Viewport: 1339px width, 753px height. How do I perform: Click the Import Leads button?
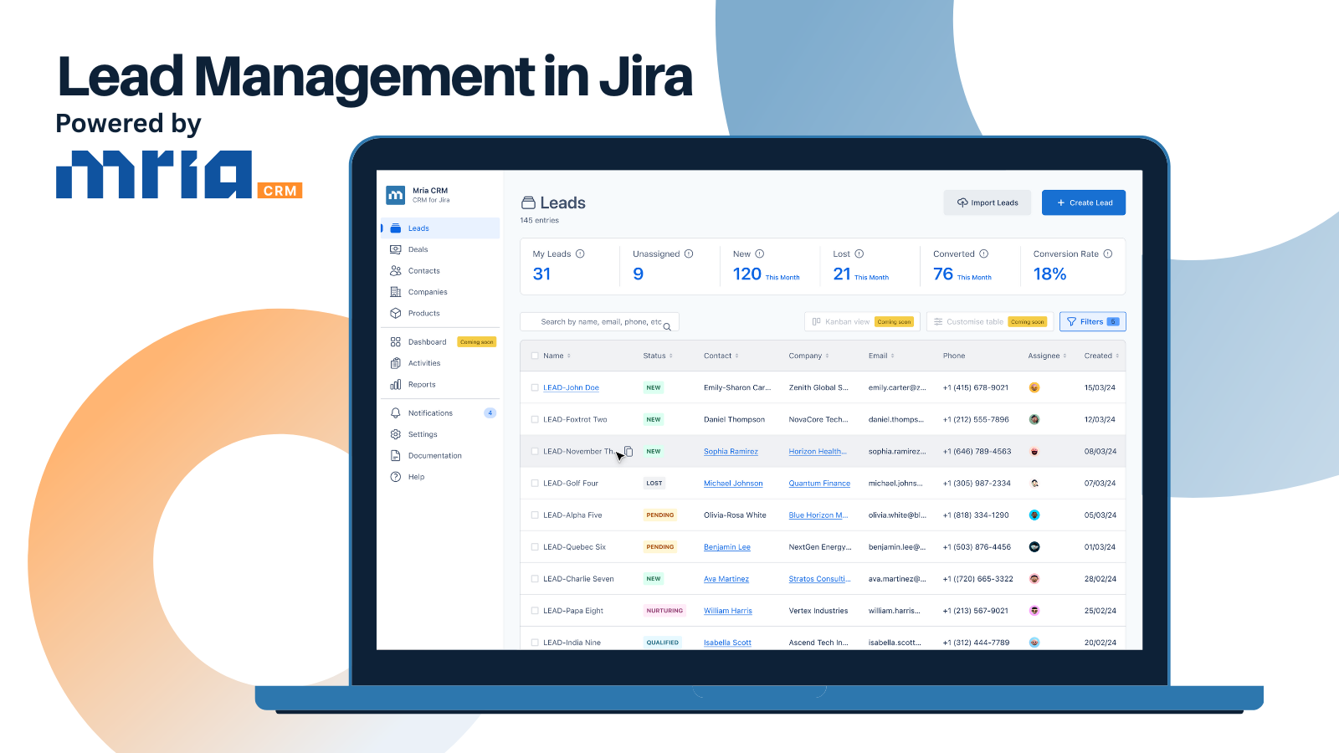(x=988, y=202)
